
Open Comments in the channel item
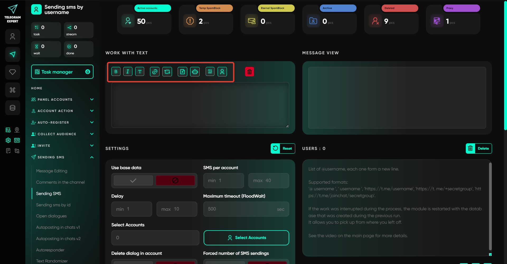(60, 182)
